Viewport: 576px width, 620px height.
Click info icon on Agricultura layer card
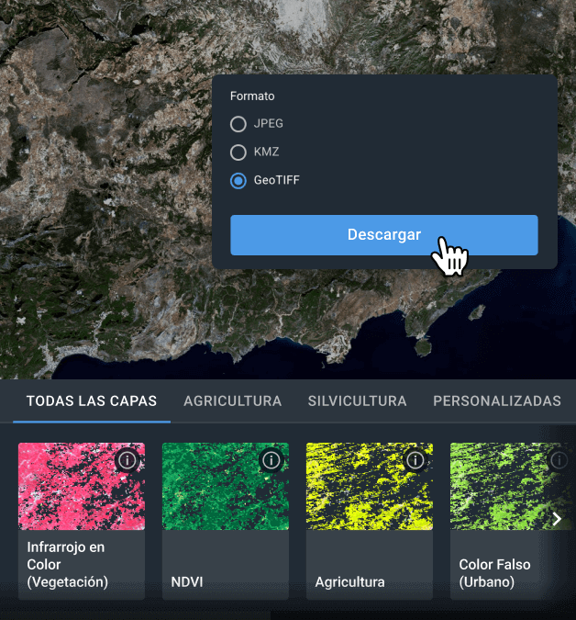[x=415, y=459]
